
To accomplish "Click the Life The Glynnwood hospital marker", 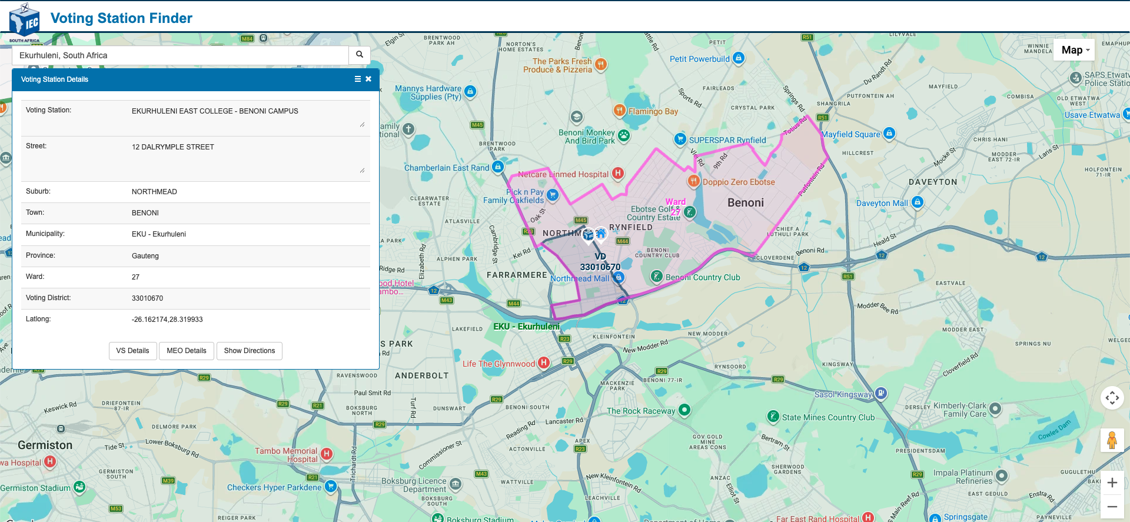I will click(x=544, y=363).
